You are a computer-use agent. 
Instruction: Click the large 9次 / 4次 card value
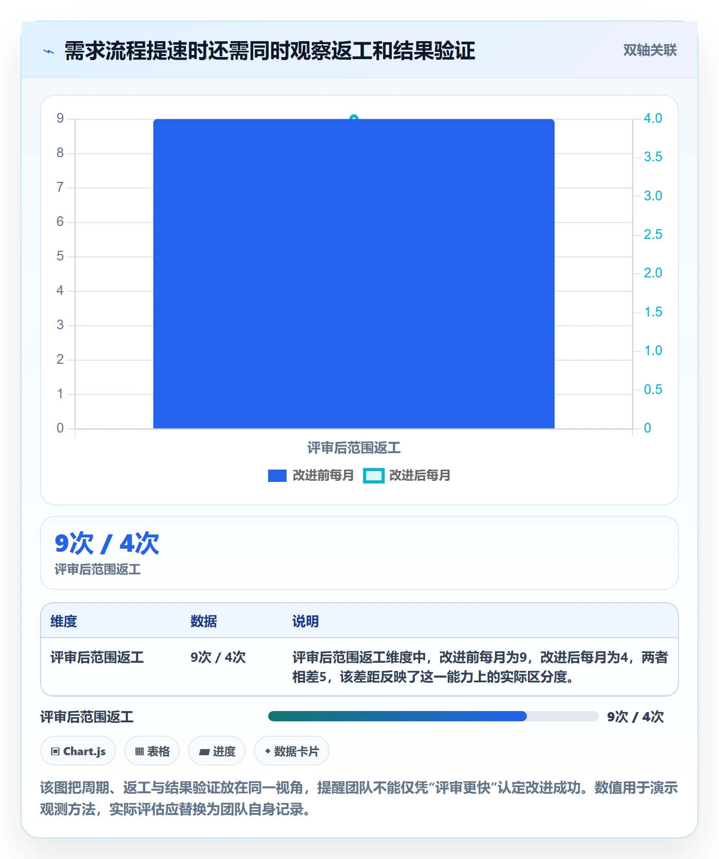[x=107, y=543]
